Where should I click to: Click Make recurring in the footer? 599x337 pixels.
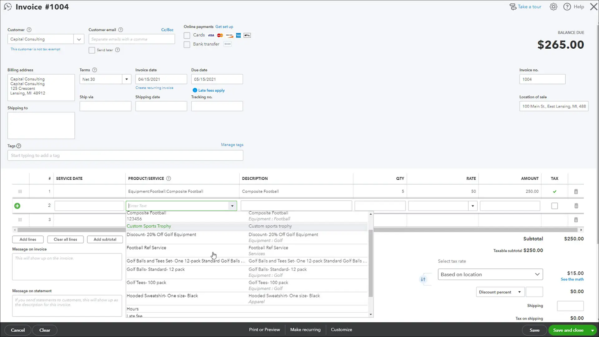[305, 330]
